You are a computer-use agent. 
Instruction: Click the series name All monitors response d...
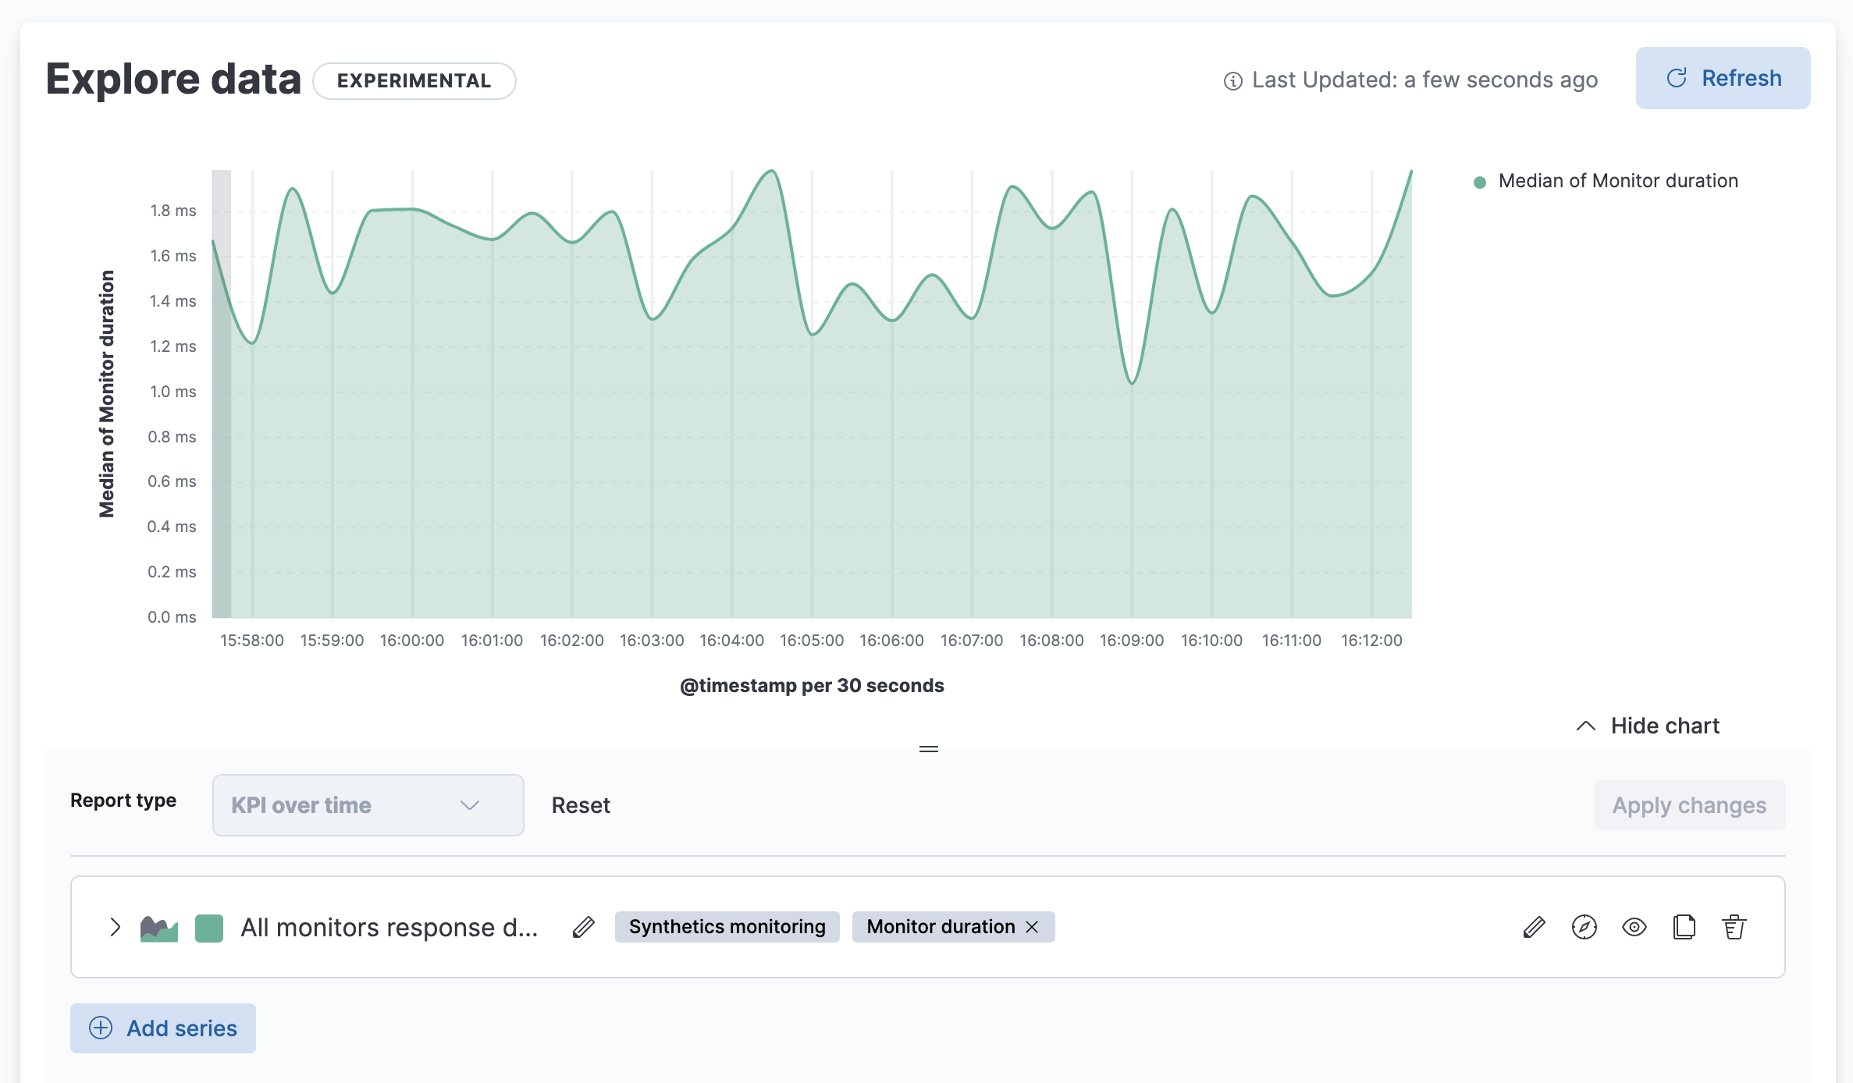tap(389, 927)
